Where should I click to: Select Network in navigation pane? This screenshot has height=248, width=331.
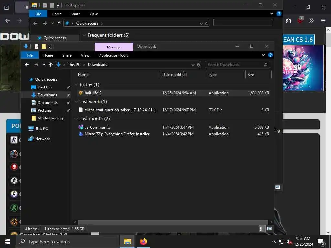click(42, 139)
